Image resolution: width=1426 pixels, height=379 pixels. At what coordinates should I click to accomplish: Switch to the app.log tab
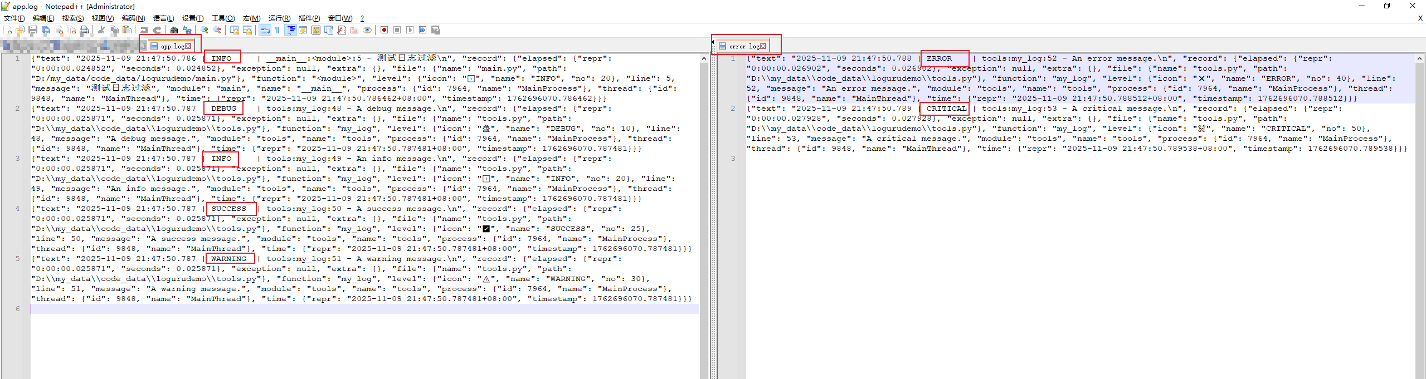(172, 46)
